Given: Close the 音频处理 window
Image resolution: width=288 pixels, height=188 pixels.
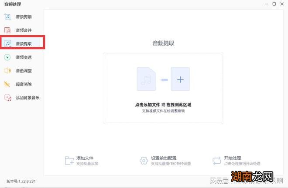Looking at the screenshot, I should coord(282,4).
